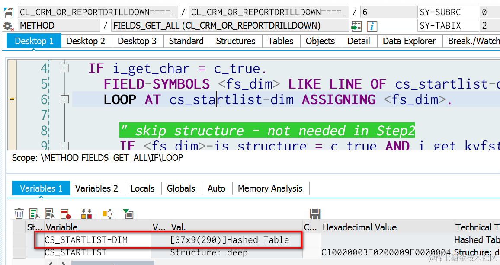
Task: Click the floppy disk save icon
Action: click(x=315, y=214)
